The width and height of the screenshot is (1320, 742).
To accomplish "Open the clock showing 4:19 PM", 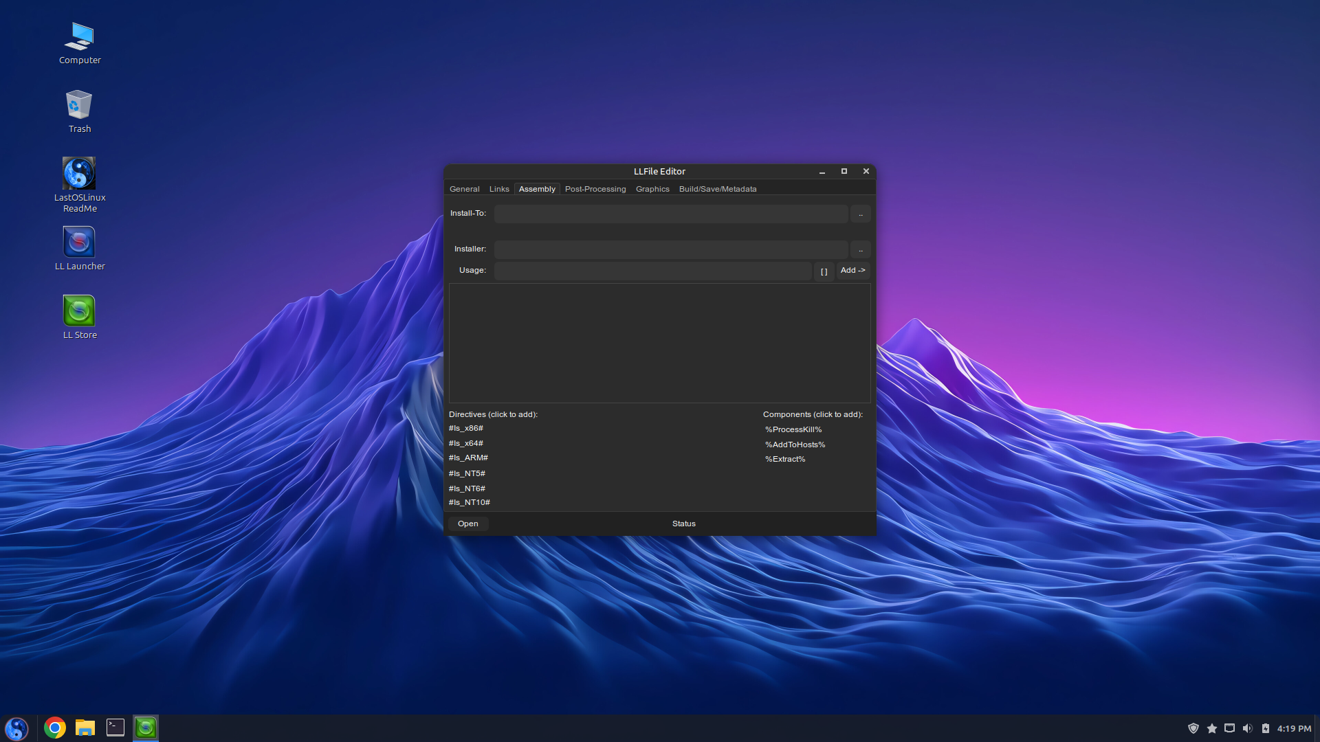I will coord(1294,728).
